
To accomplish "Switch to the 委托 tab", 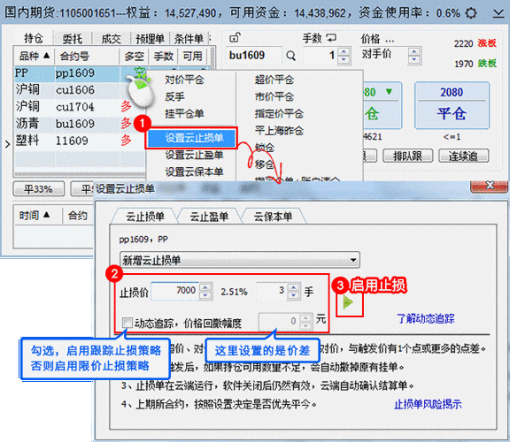I will [73, 39].
